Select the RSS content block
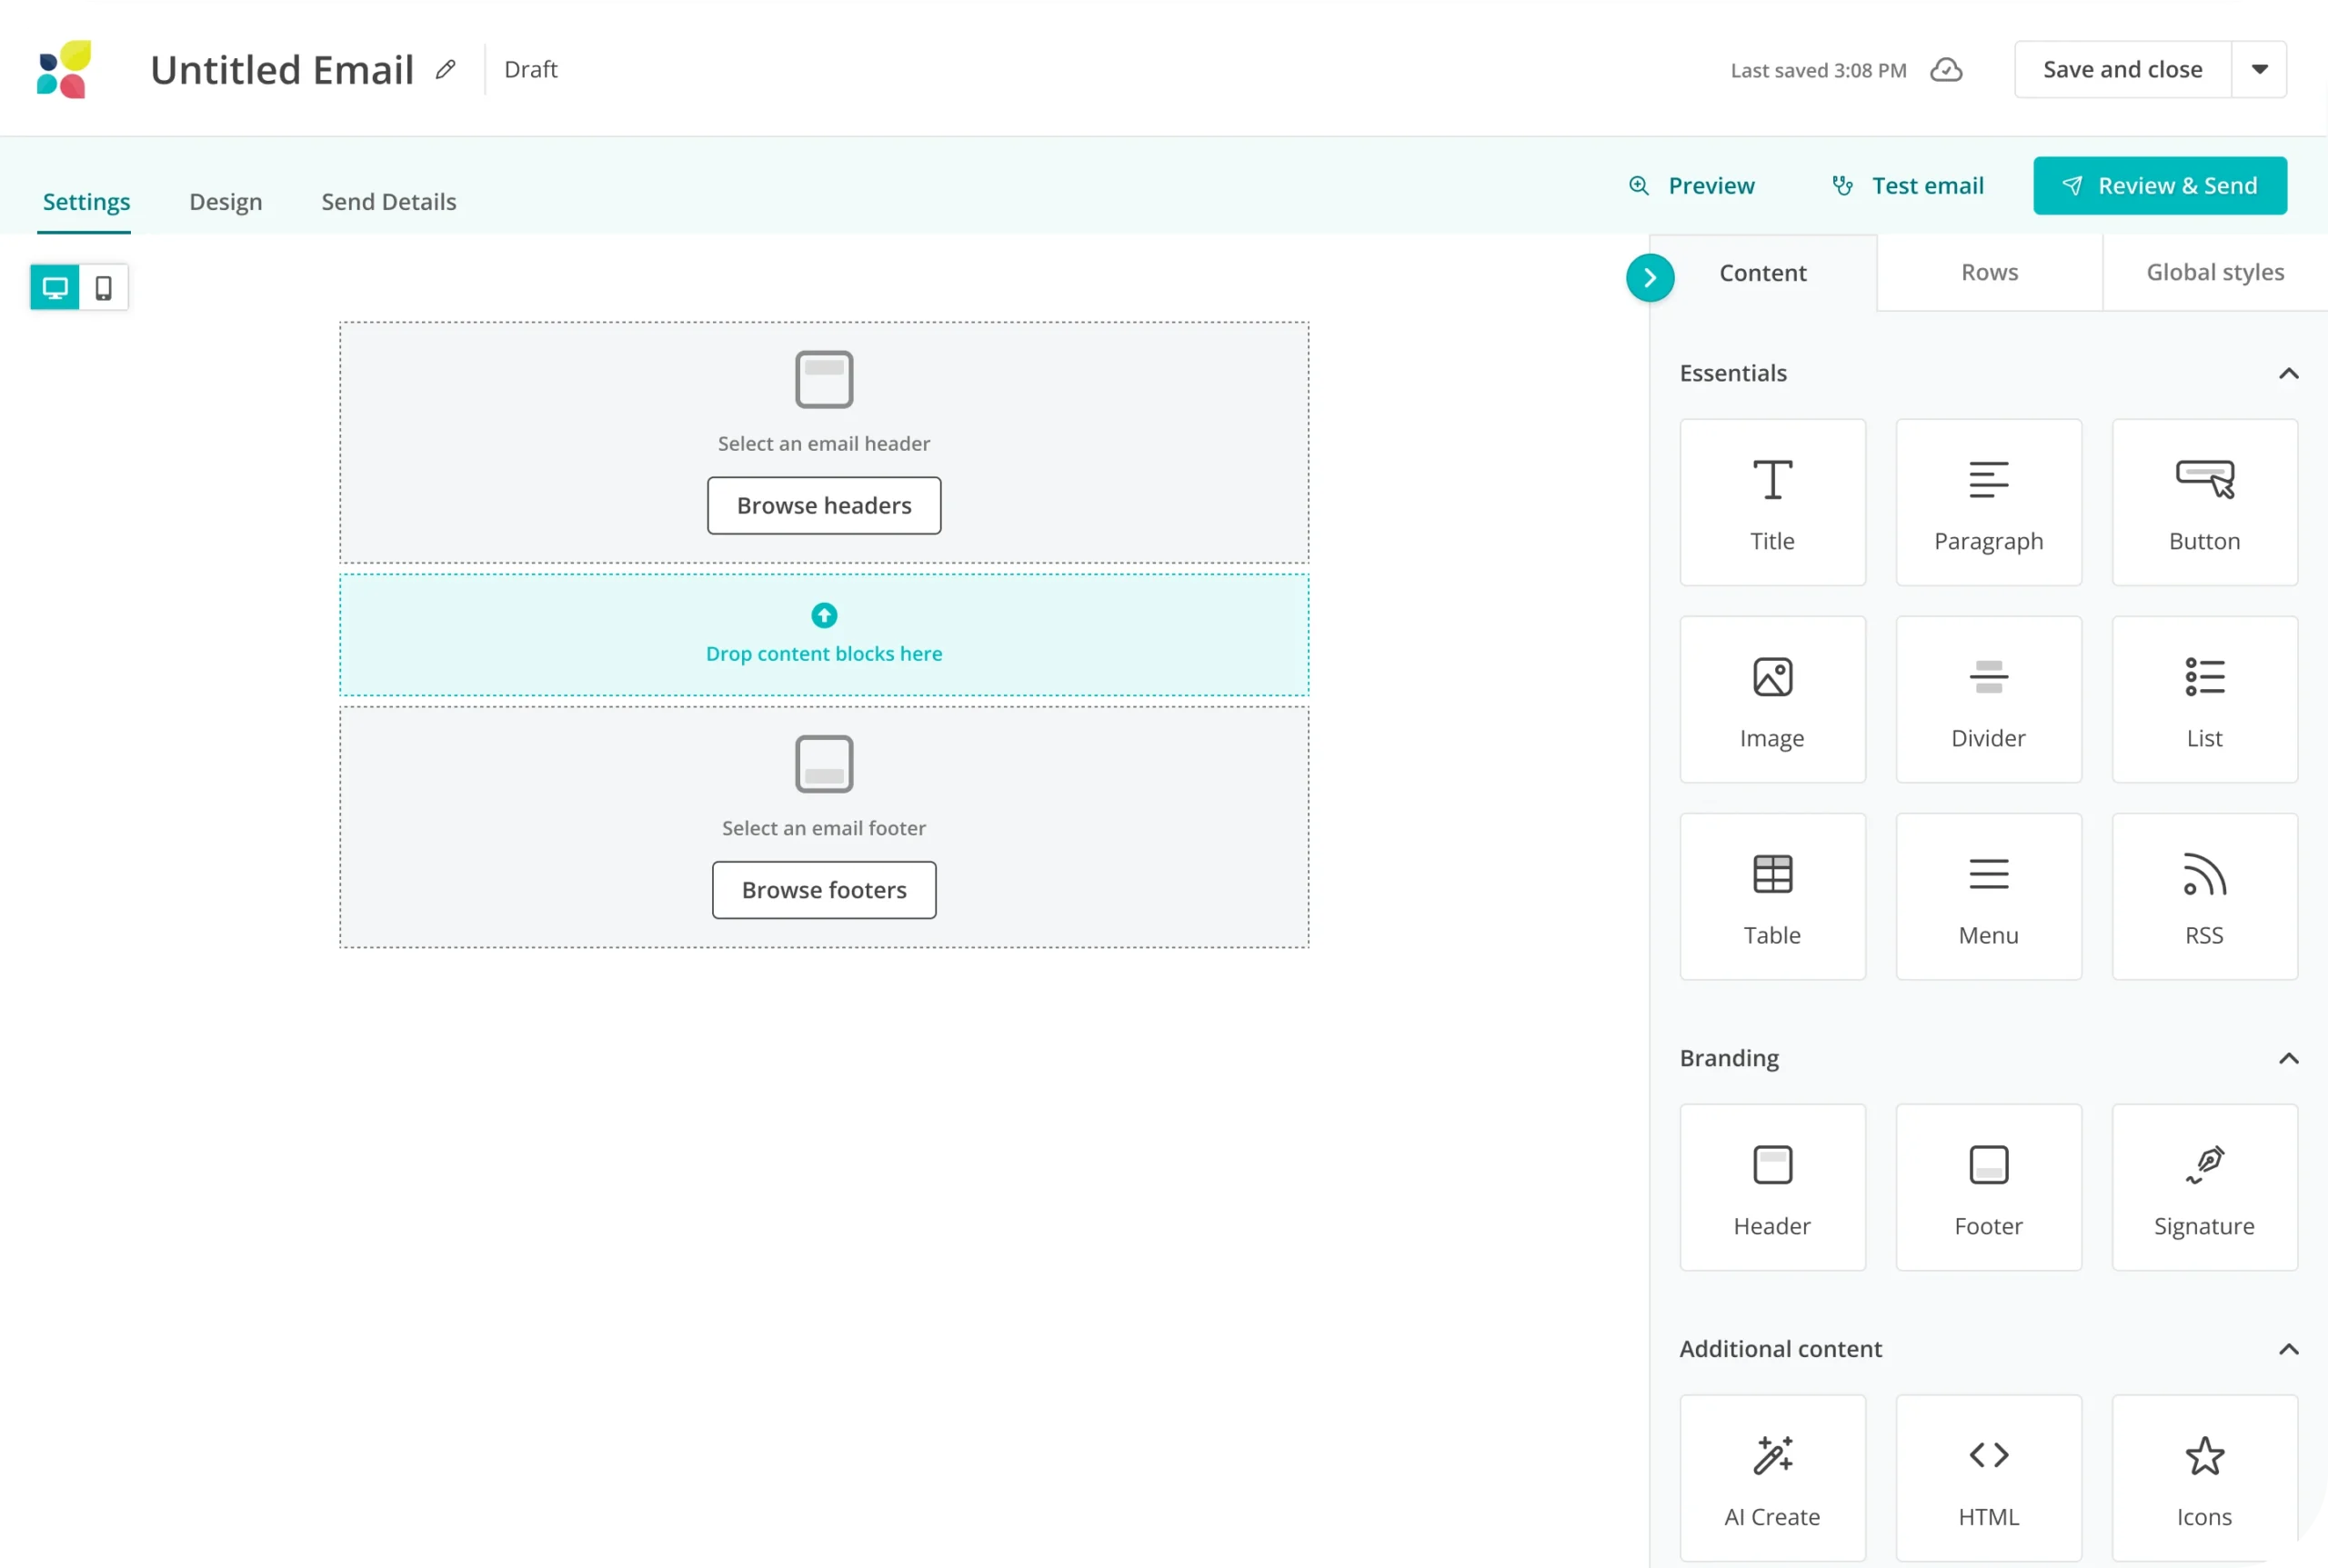Screen dimensions: 2328x1568 point(2204,896)
